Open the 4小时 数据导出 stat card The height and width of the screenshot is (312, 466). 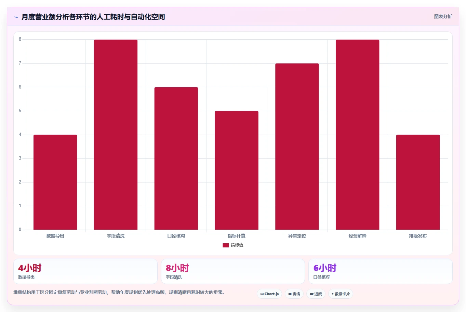click(x=85, y=271)
